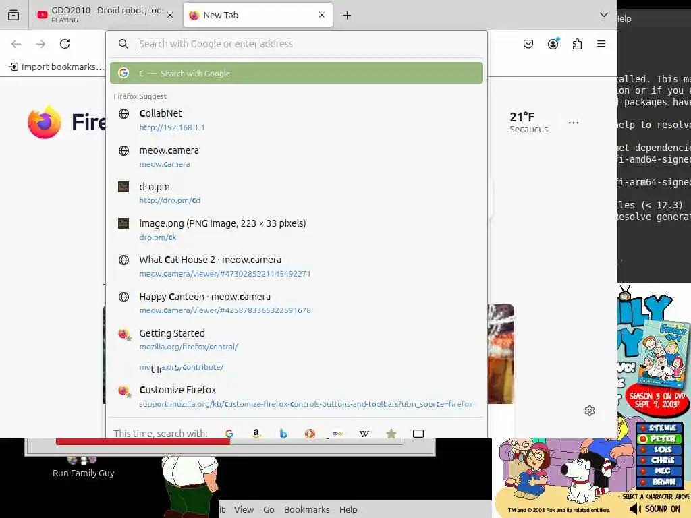This screenshot has width=691, height=518.
Task: Select the Chris character button
Action: (660, 460)
